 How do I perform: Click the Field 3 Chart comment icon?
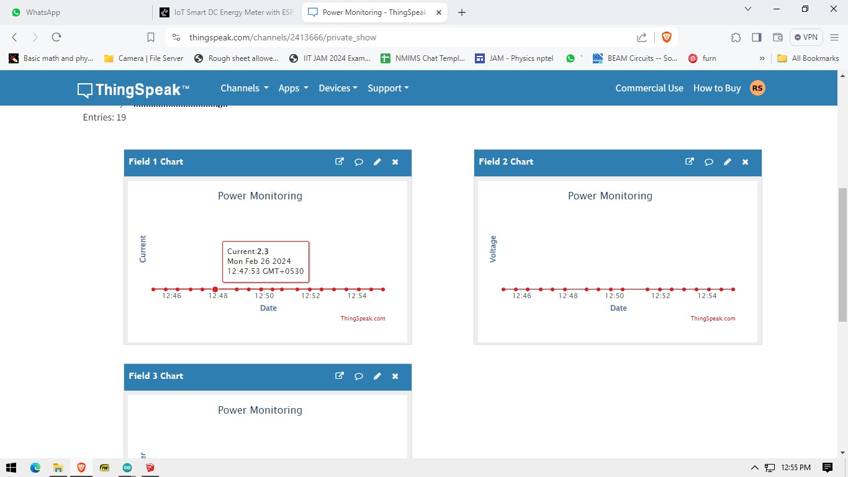358,376
